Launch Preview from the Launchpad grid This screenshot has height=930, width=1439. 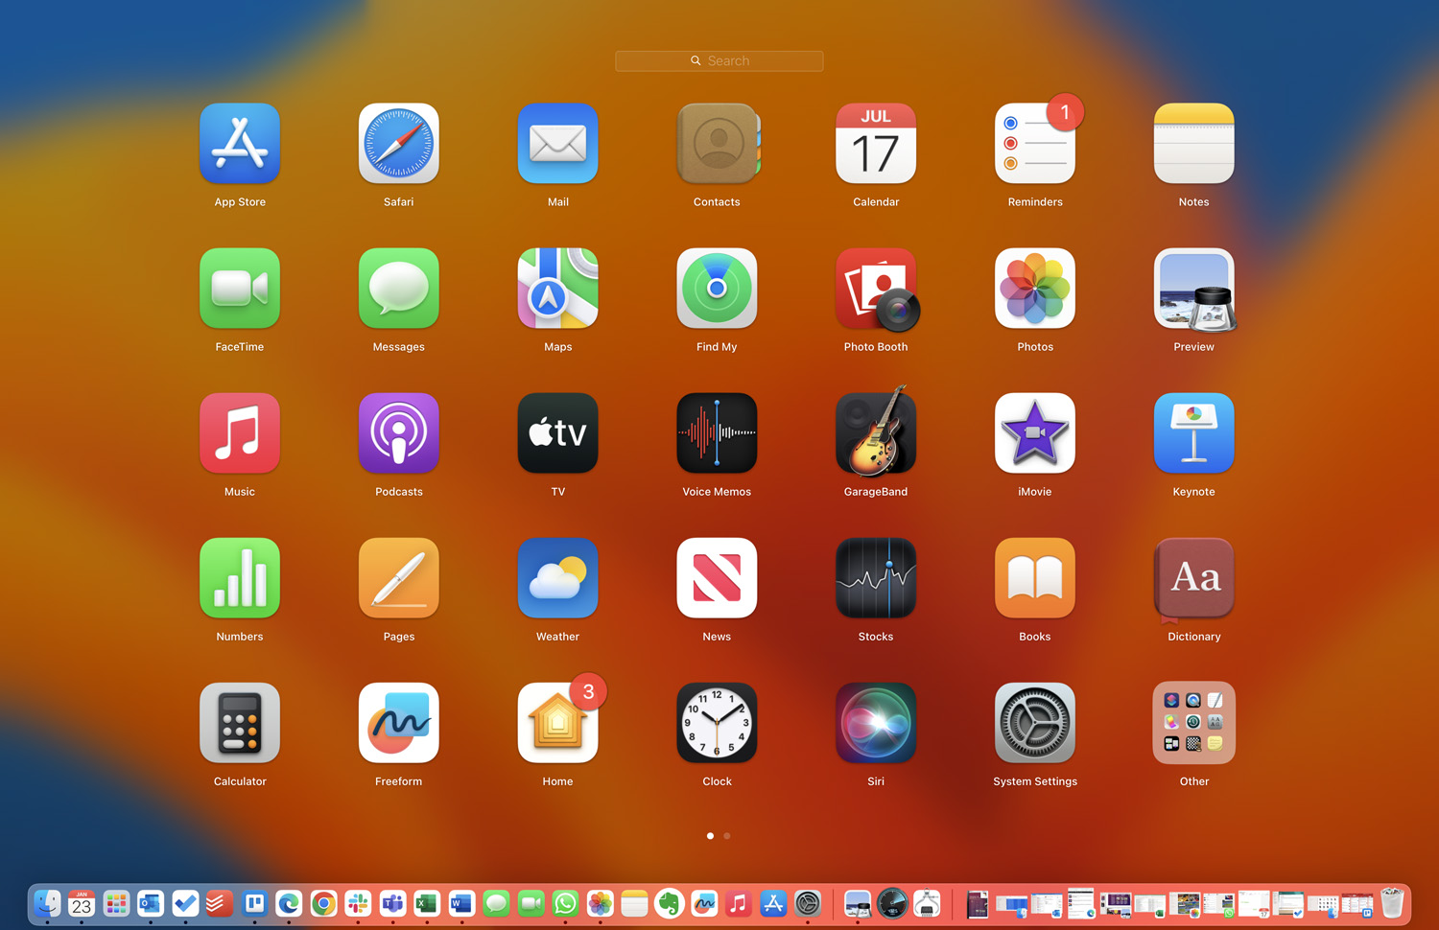tap(1194, 289)
